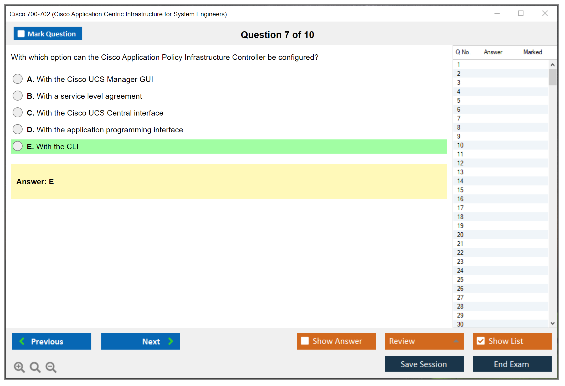Click the reset zoom magnifier icon

(x=35, y=367)
